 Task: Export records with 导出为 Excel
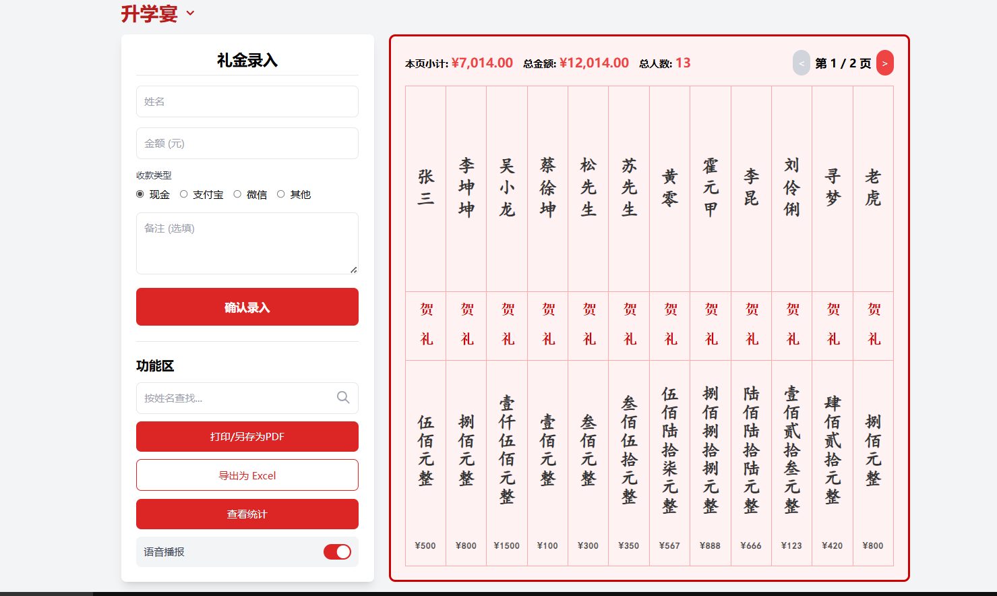pos(247,475)
